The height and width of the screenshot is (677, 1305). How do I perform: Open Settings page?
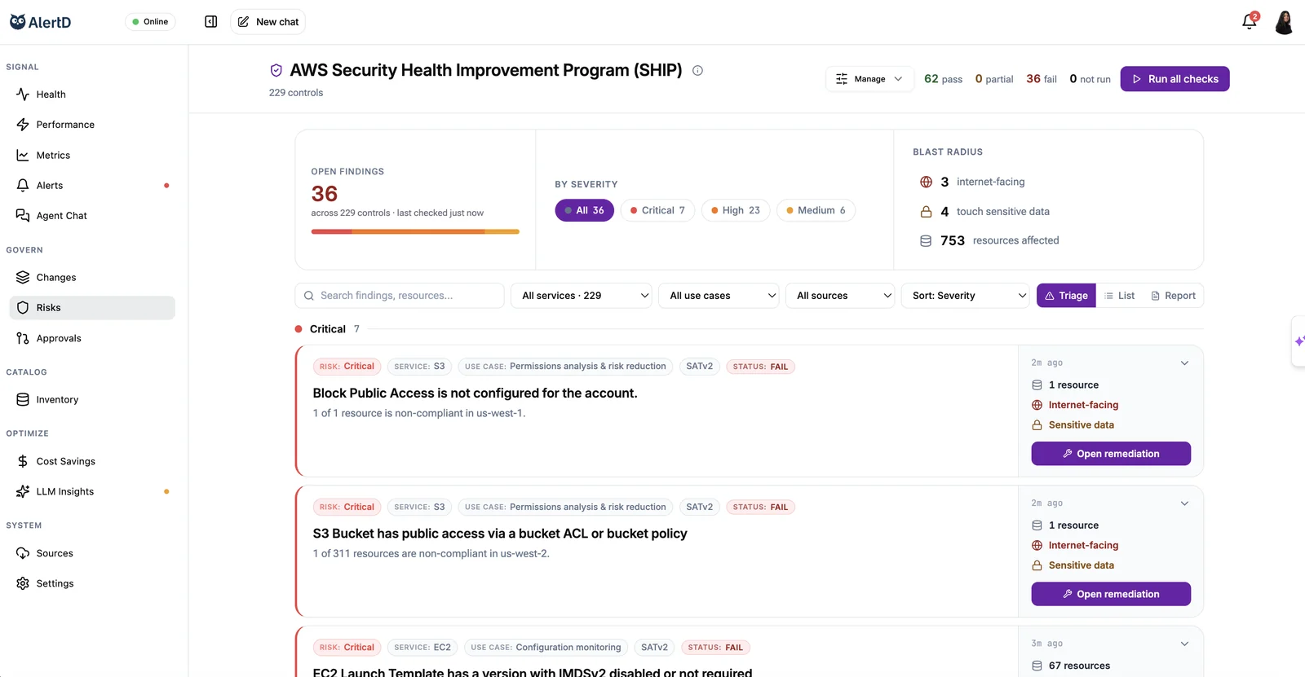click(x=92, y=583)
